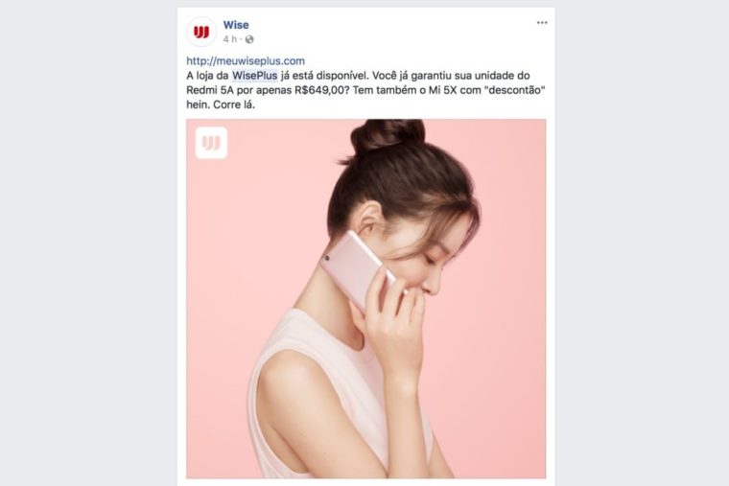Image resolution: width=729 pixels, height=486 pixels.
Task: Click the woman's hair bun in photo
Action: coord(387,135)
